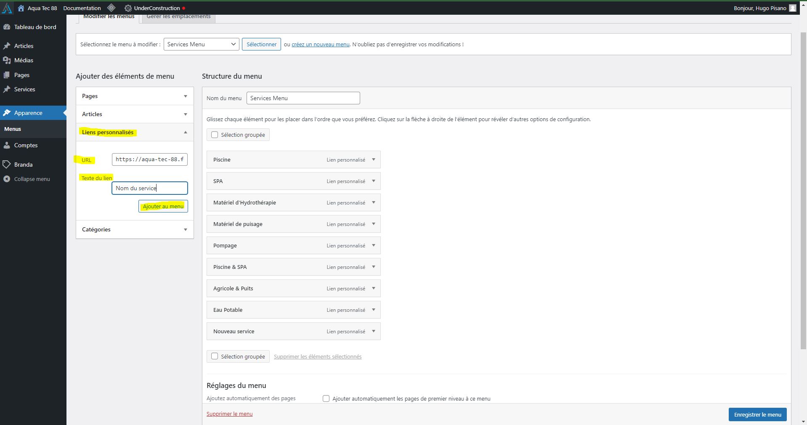Open Comptes in the sidebar

coord(26,145)
